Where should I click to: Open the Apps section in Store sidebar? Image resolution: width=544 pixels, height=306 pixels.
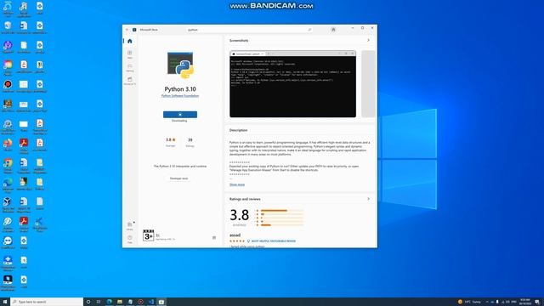click(130, 54)
